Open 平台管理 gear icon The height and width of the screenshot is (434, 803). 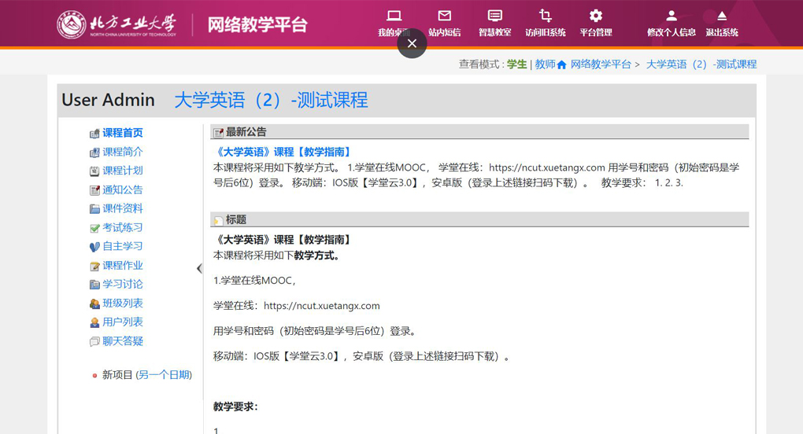(x=595, y=17)
